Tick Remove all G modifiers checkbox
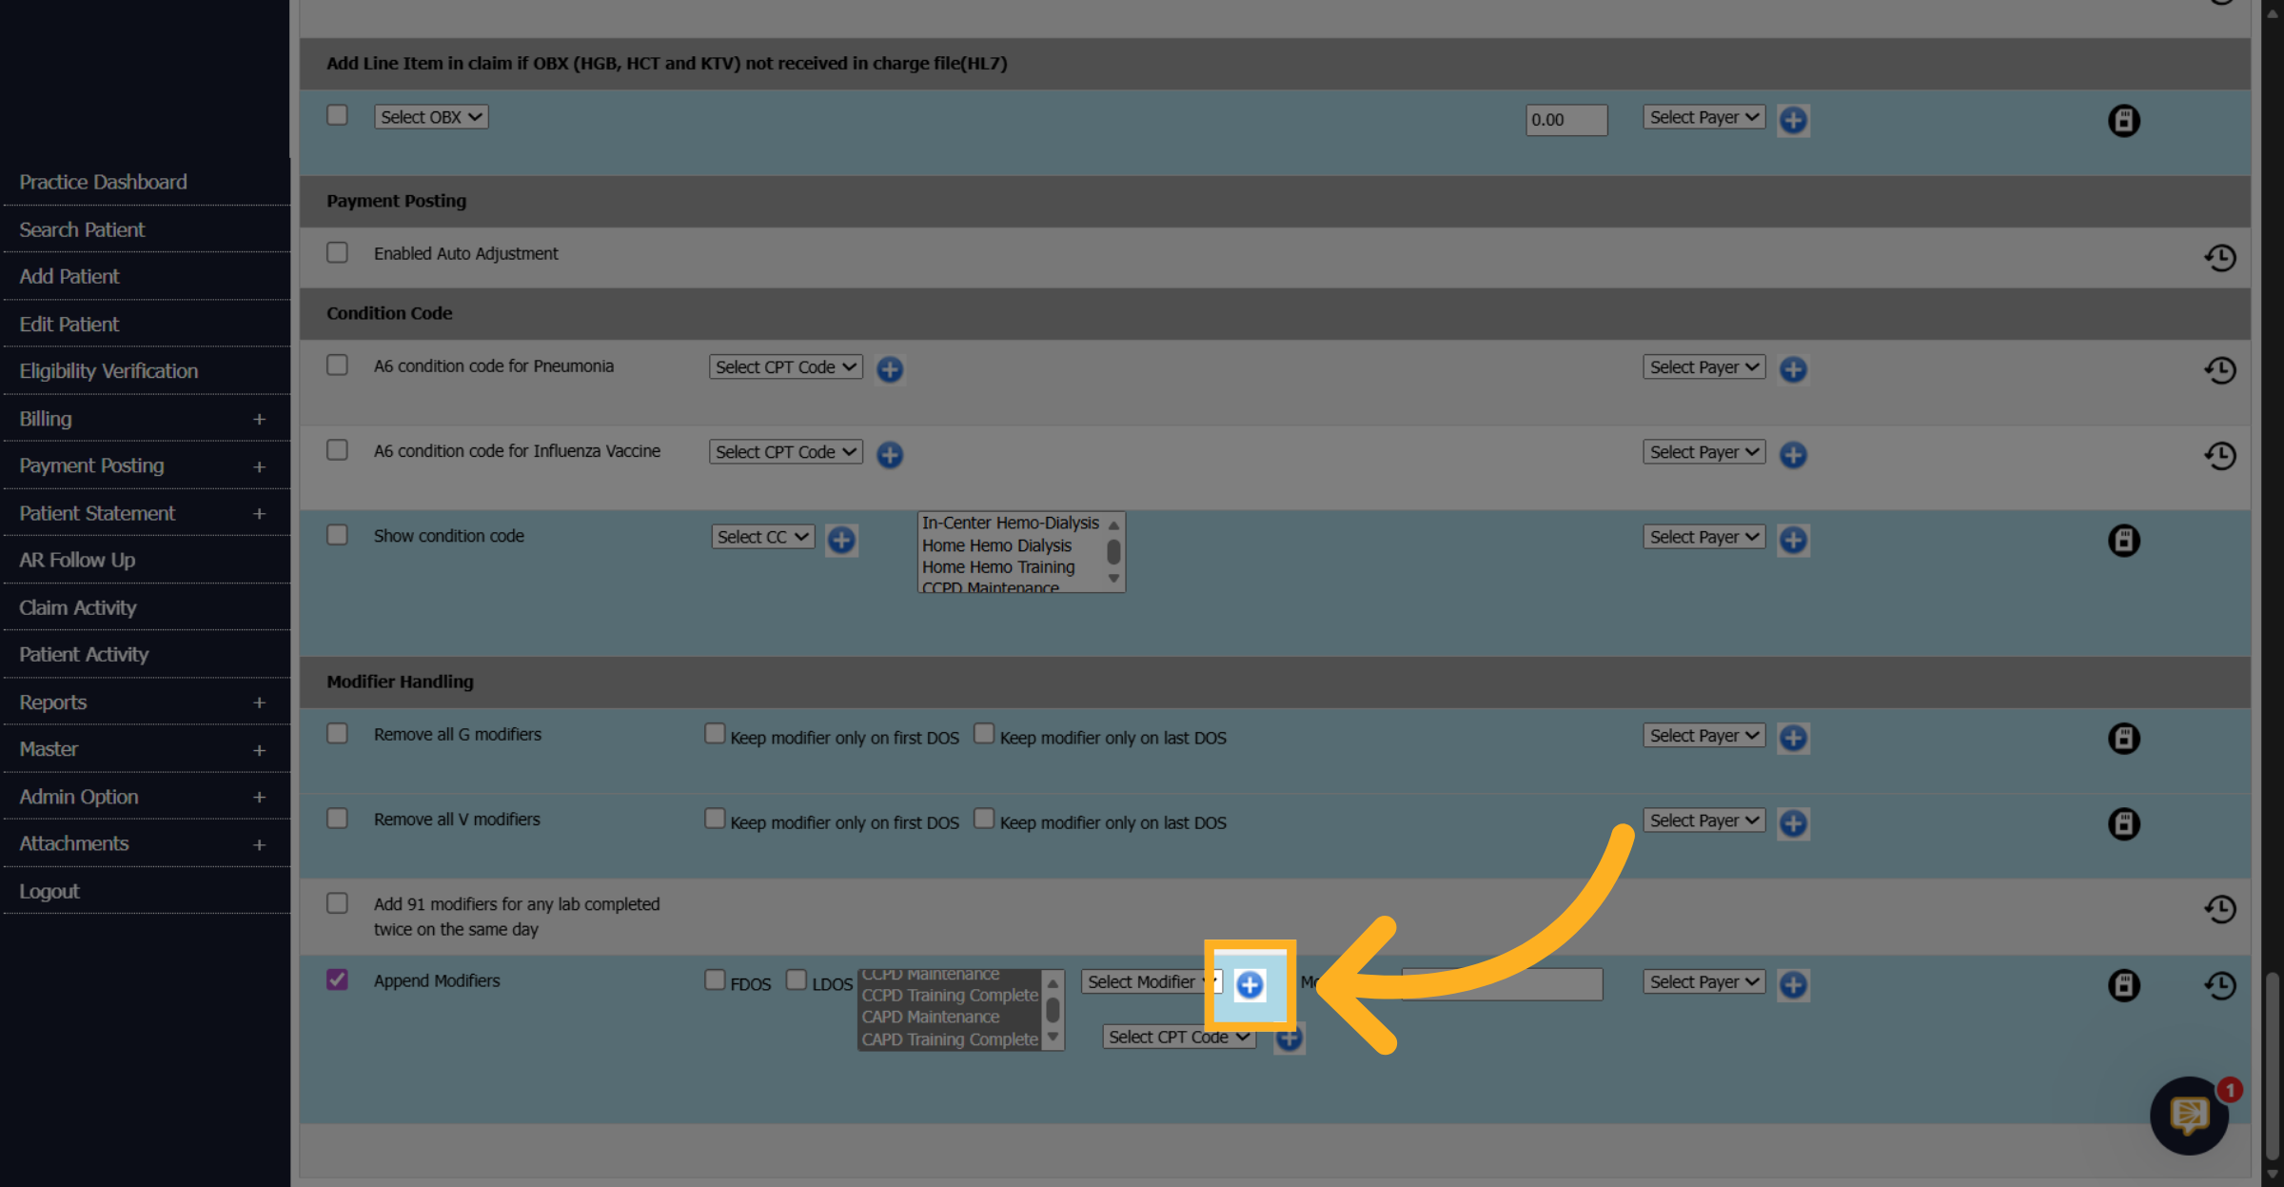 tap(337, 733)
